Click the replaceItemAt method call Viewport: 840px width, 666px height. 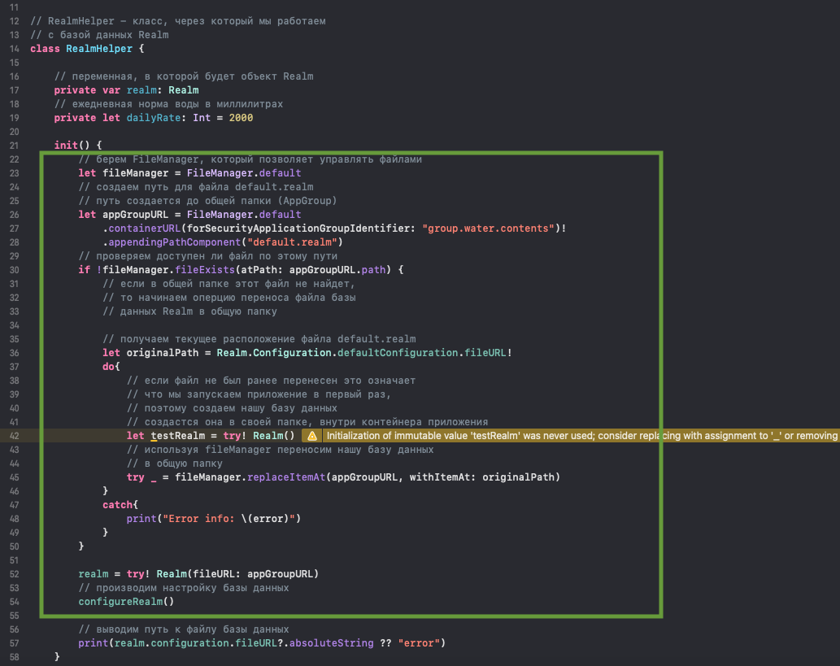coord(286,477)
